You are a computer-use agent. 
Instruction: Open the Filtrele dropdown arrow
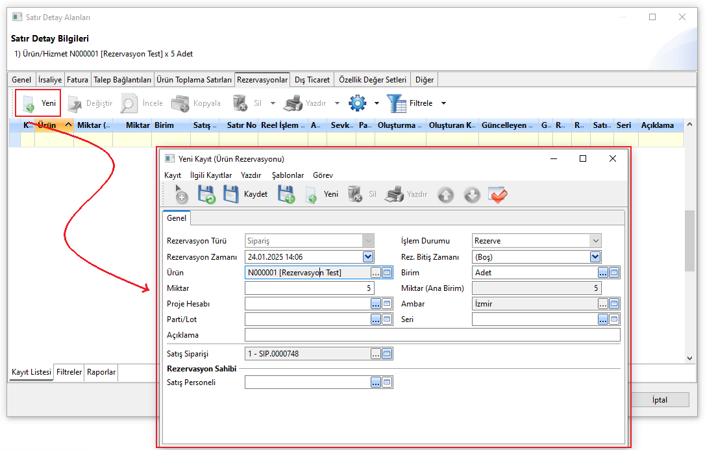tap(443, 103)
